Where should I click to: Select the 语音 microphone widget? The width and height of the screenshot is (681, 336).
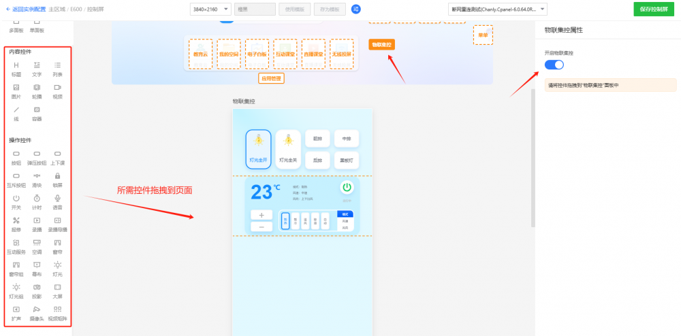point(57,200)
